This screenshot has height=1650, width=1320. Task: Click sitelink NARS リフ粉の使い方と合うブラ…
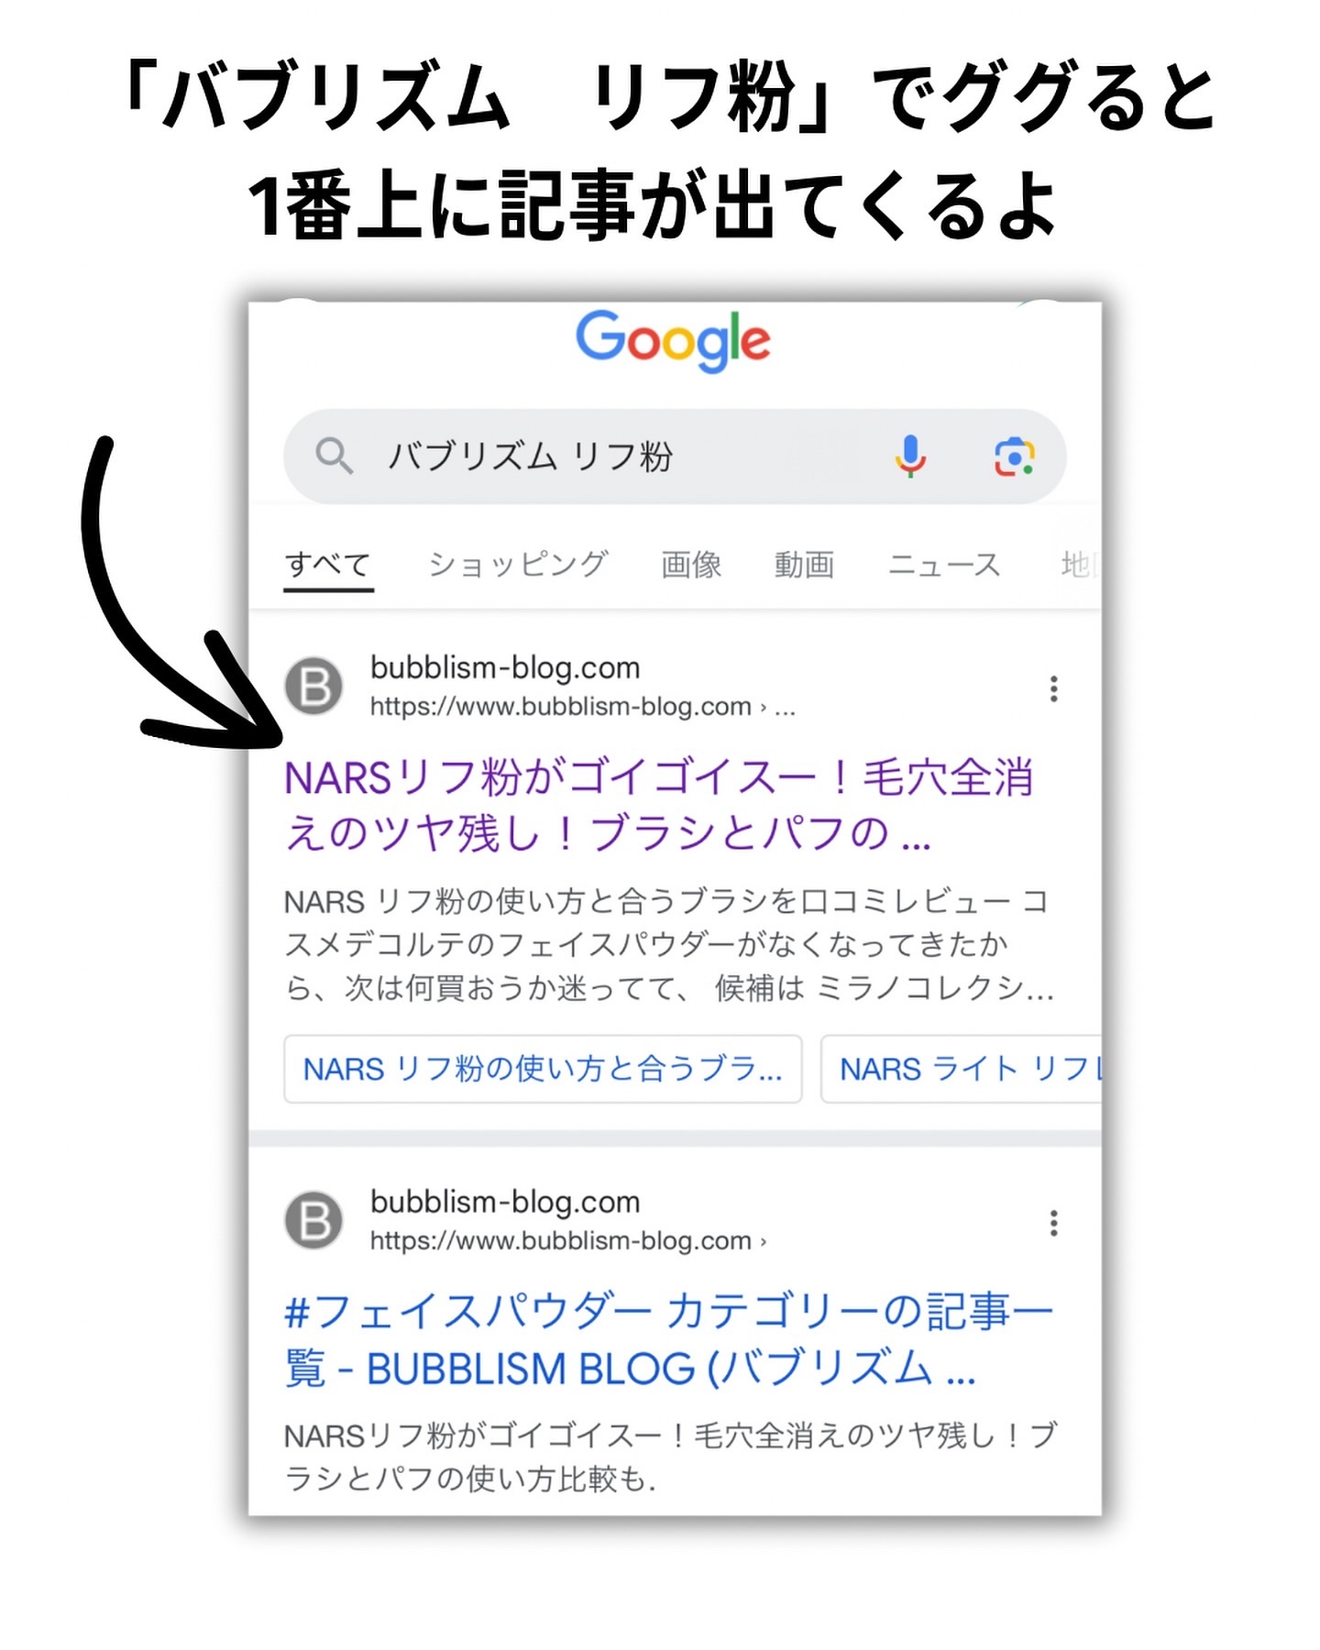(543, 1069)
